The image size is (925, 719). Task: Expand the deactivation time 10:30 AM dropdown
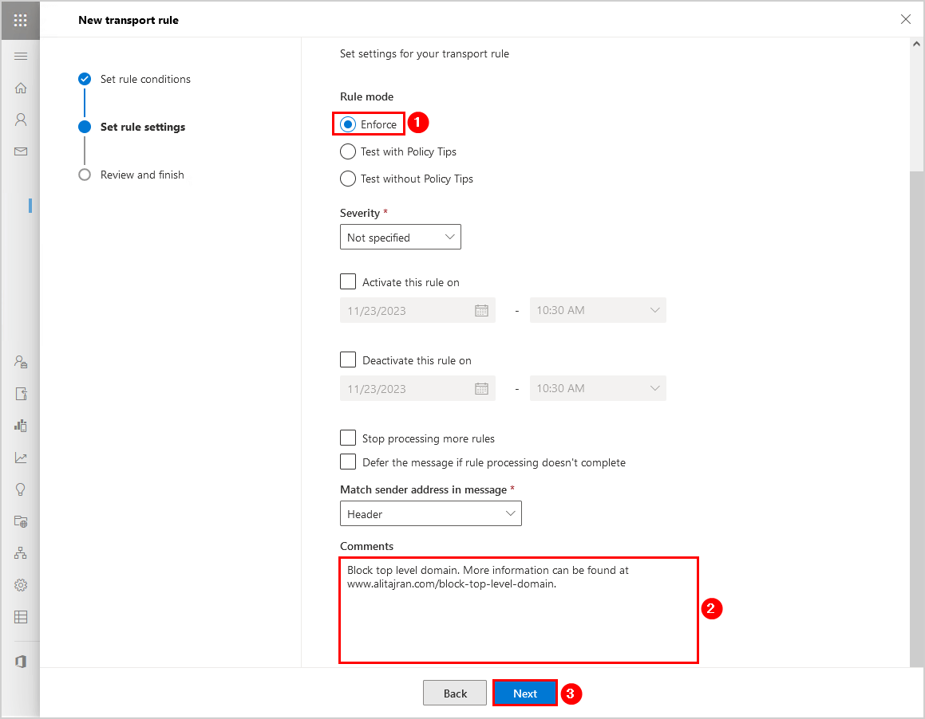click(598, 389)
